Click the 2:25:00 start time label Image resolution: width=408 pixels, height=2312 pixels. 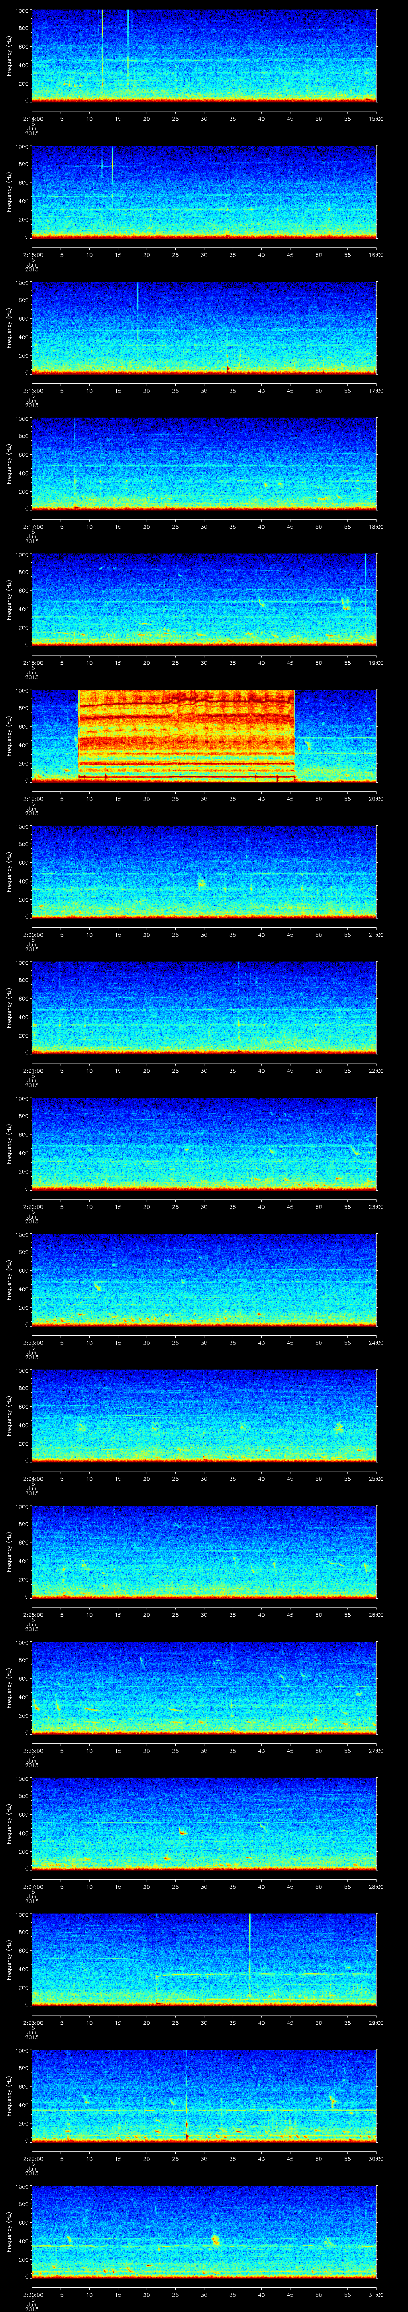(x=32, y=1615)
